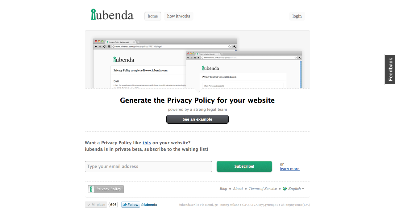
Task: Click the globe icon next to English
Action: [285, 189]
